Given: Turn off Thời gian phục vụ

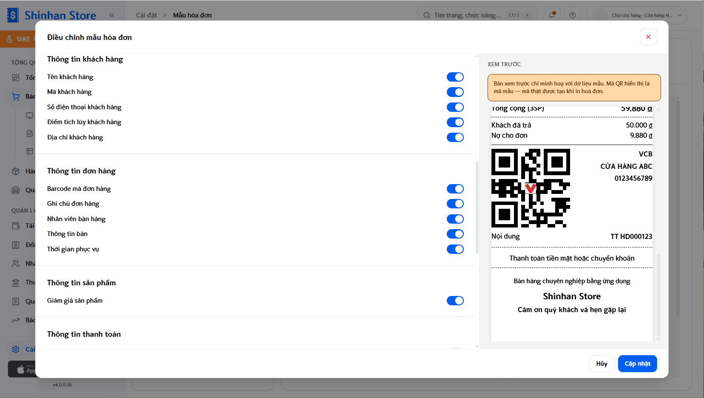Looking at the screenshot, I should pyautogui.click(x=455, y=249).
